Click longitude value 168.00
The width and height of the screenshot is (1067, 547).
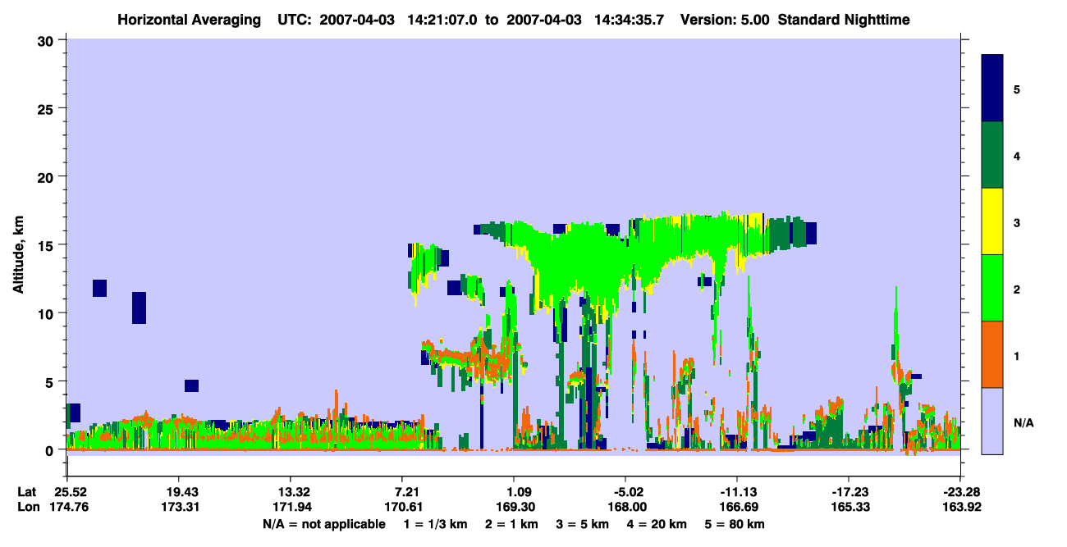625,507
